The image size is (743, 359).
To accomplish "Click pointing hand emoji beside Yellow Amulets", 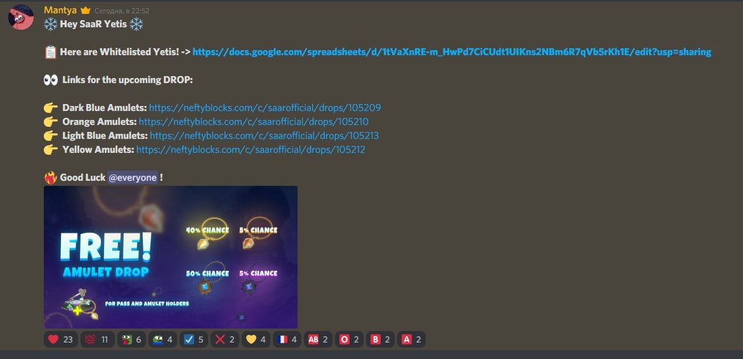I will coord(51,150).
